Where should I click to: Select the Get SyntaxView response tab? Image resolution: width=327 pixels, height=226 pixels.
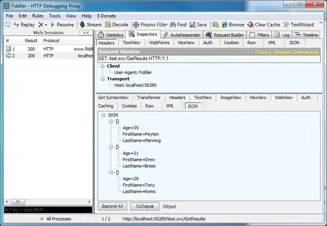(113, 98)
